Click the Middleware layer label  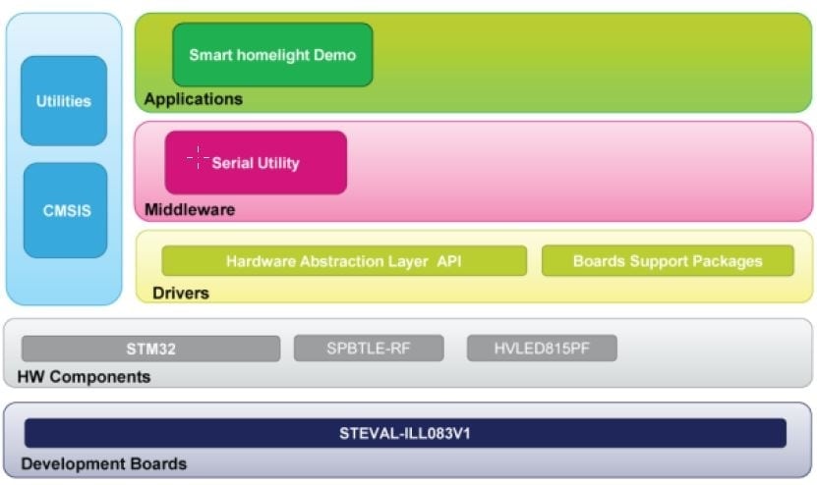(x=190, y=210)
